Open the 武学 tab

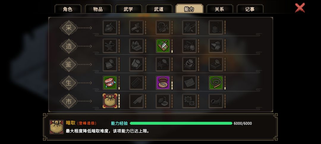pos(128,9)
